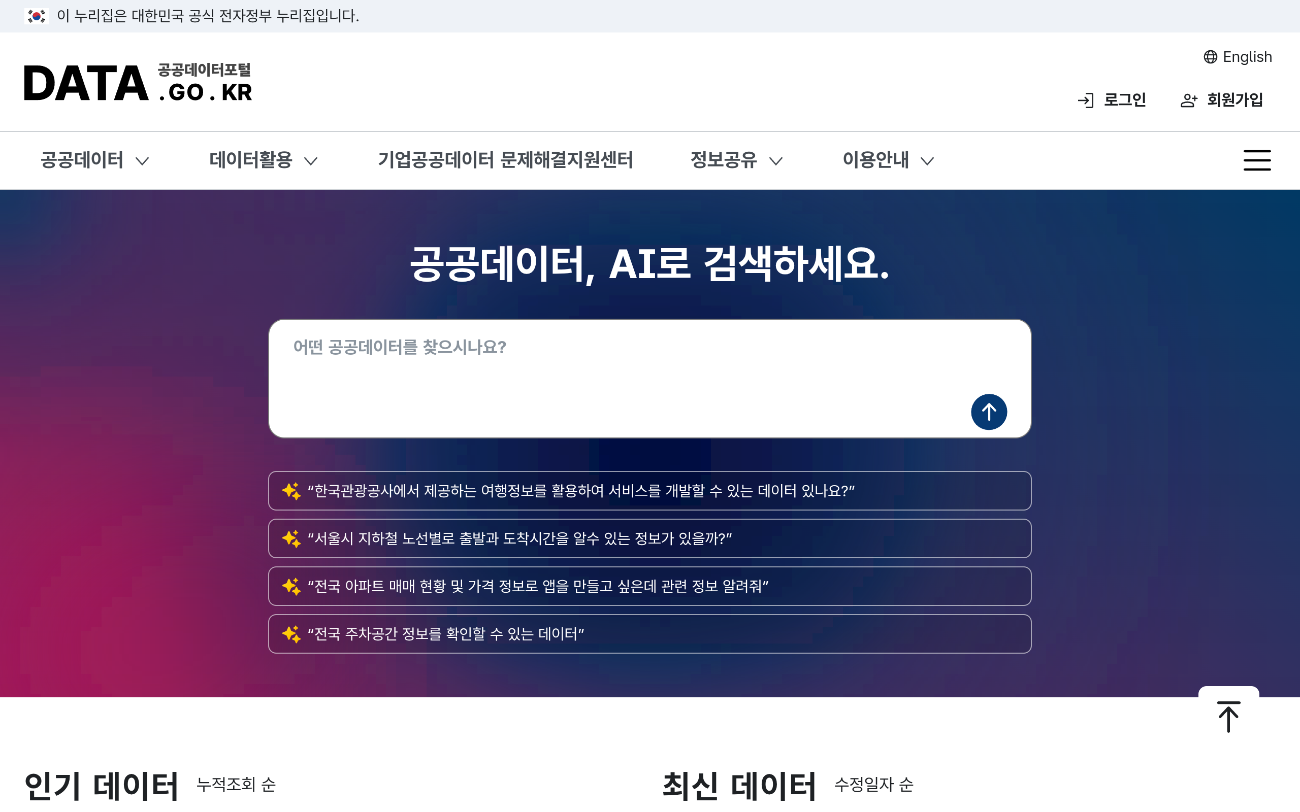Click the login arrow icon beside 로그인
Viewport: 1300px width, 812px height.
pos(1086,100)
